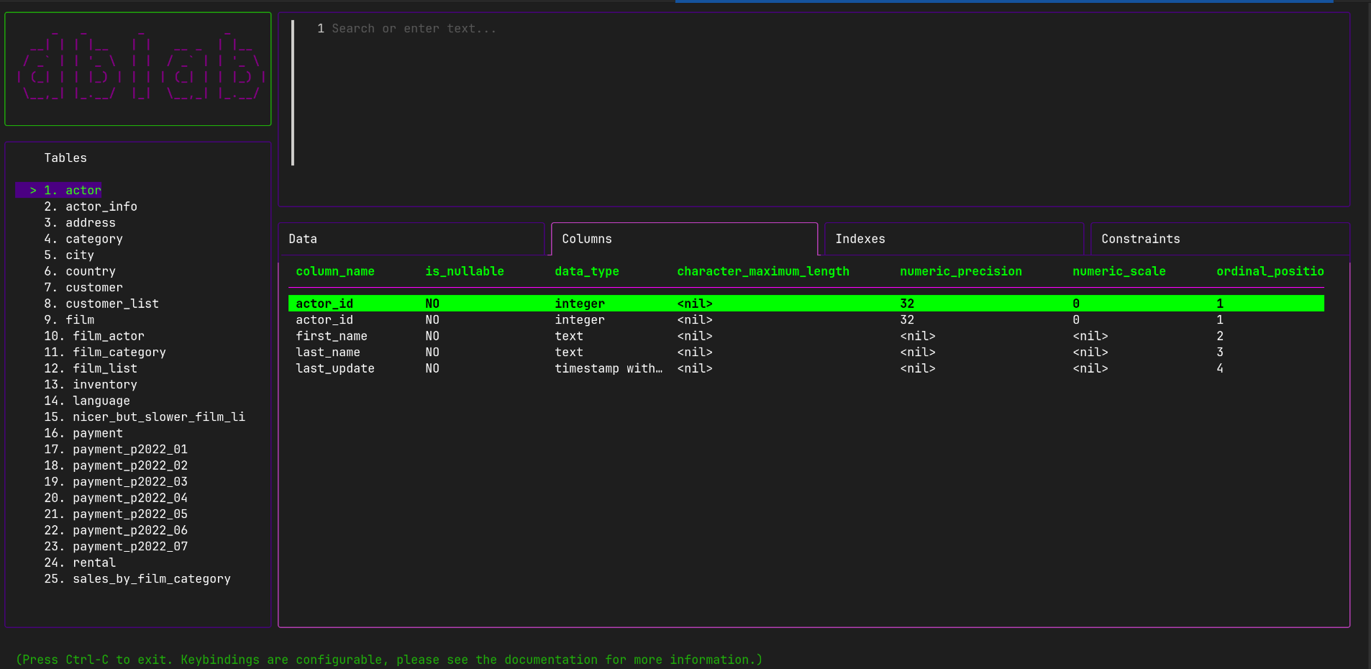The height and width of the screenshot is (669, 1371).
Task: Click the 'text' type cell for first_name
Action: pos(569,336)
